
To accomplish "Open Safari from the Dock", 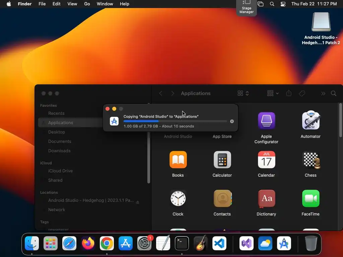I will pyautogui.click(x=69, y=243).
